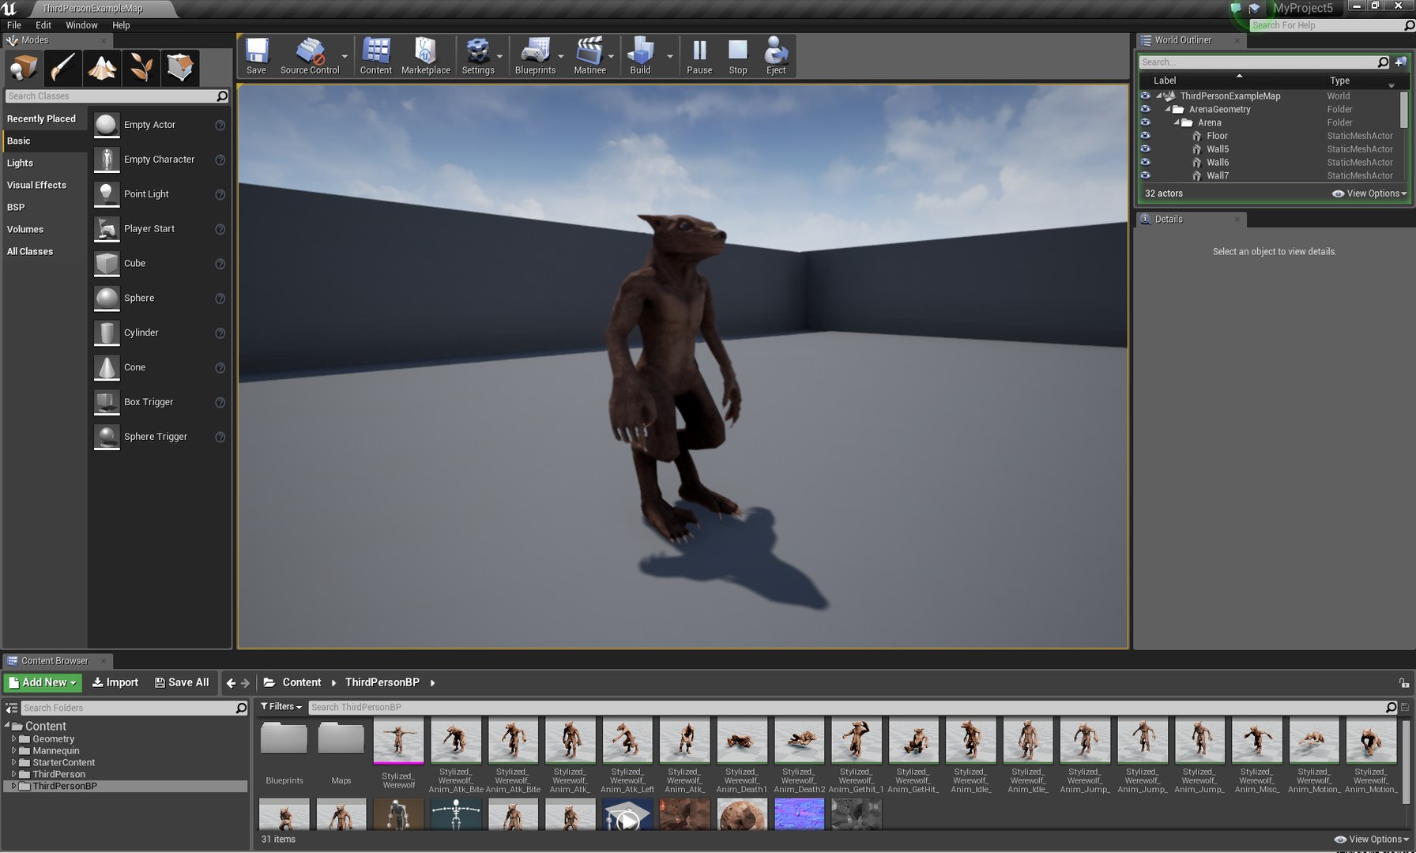Screen dimensions: 1416x853
Task: Stop the play session
Action: pos(738,56)
